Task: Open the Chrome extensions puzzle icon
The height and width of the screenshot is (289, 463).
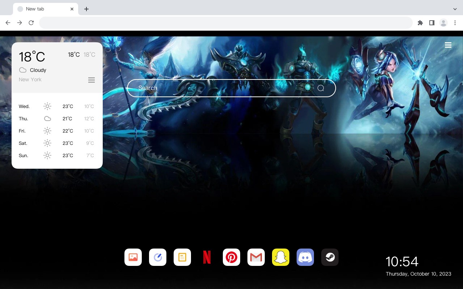Action: [x=420, y=23]
